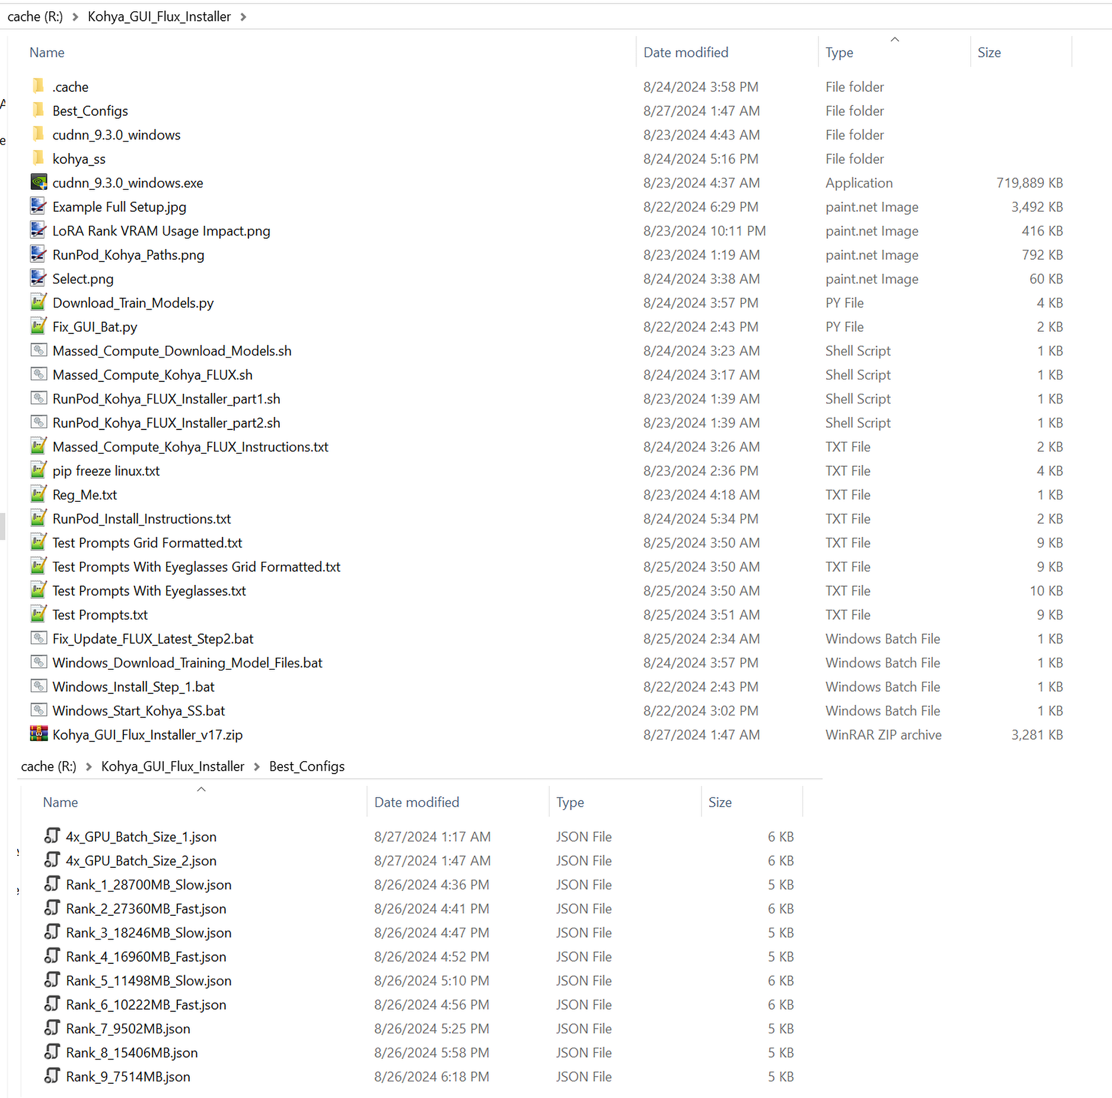Click the cudnn_9.3.0_windows folder icon

coord(39,135)
